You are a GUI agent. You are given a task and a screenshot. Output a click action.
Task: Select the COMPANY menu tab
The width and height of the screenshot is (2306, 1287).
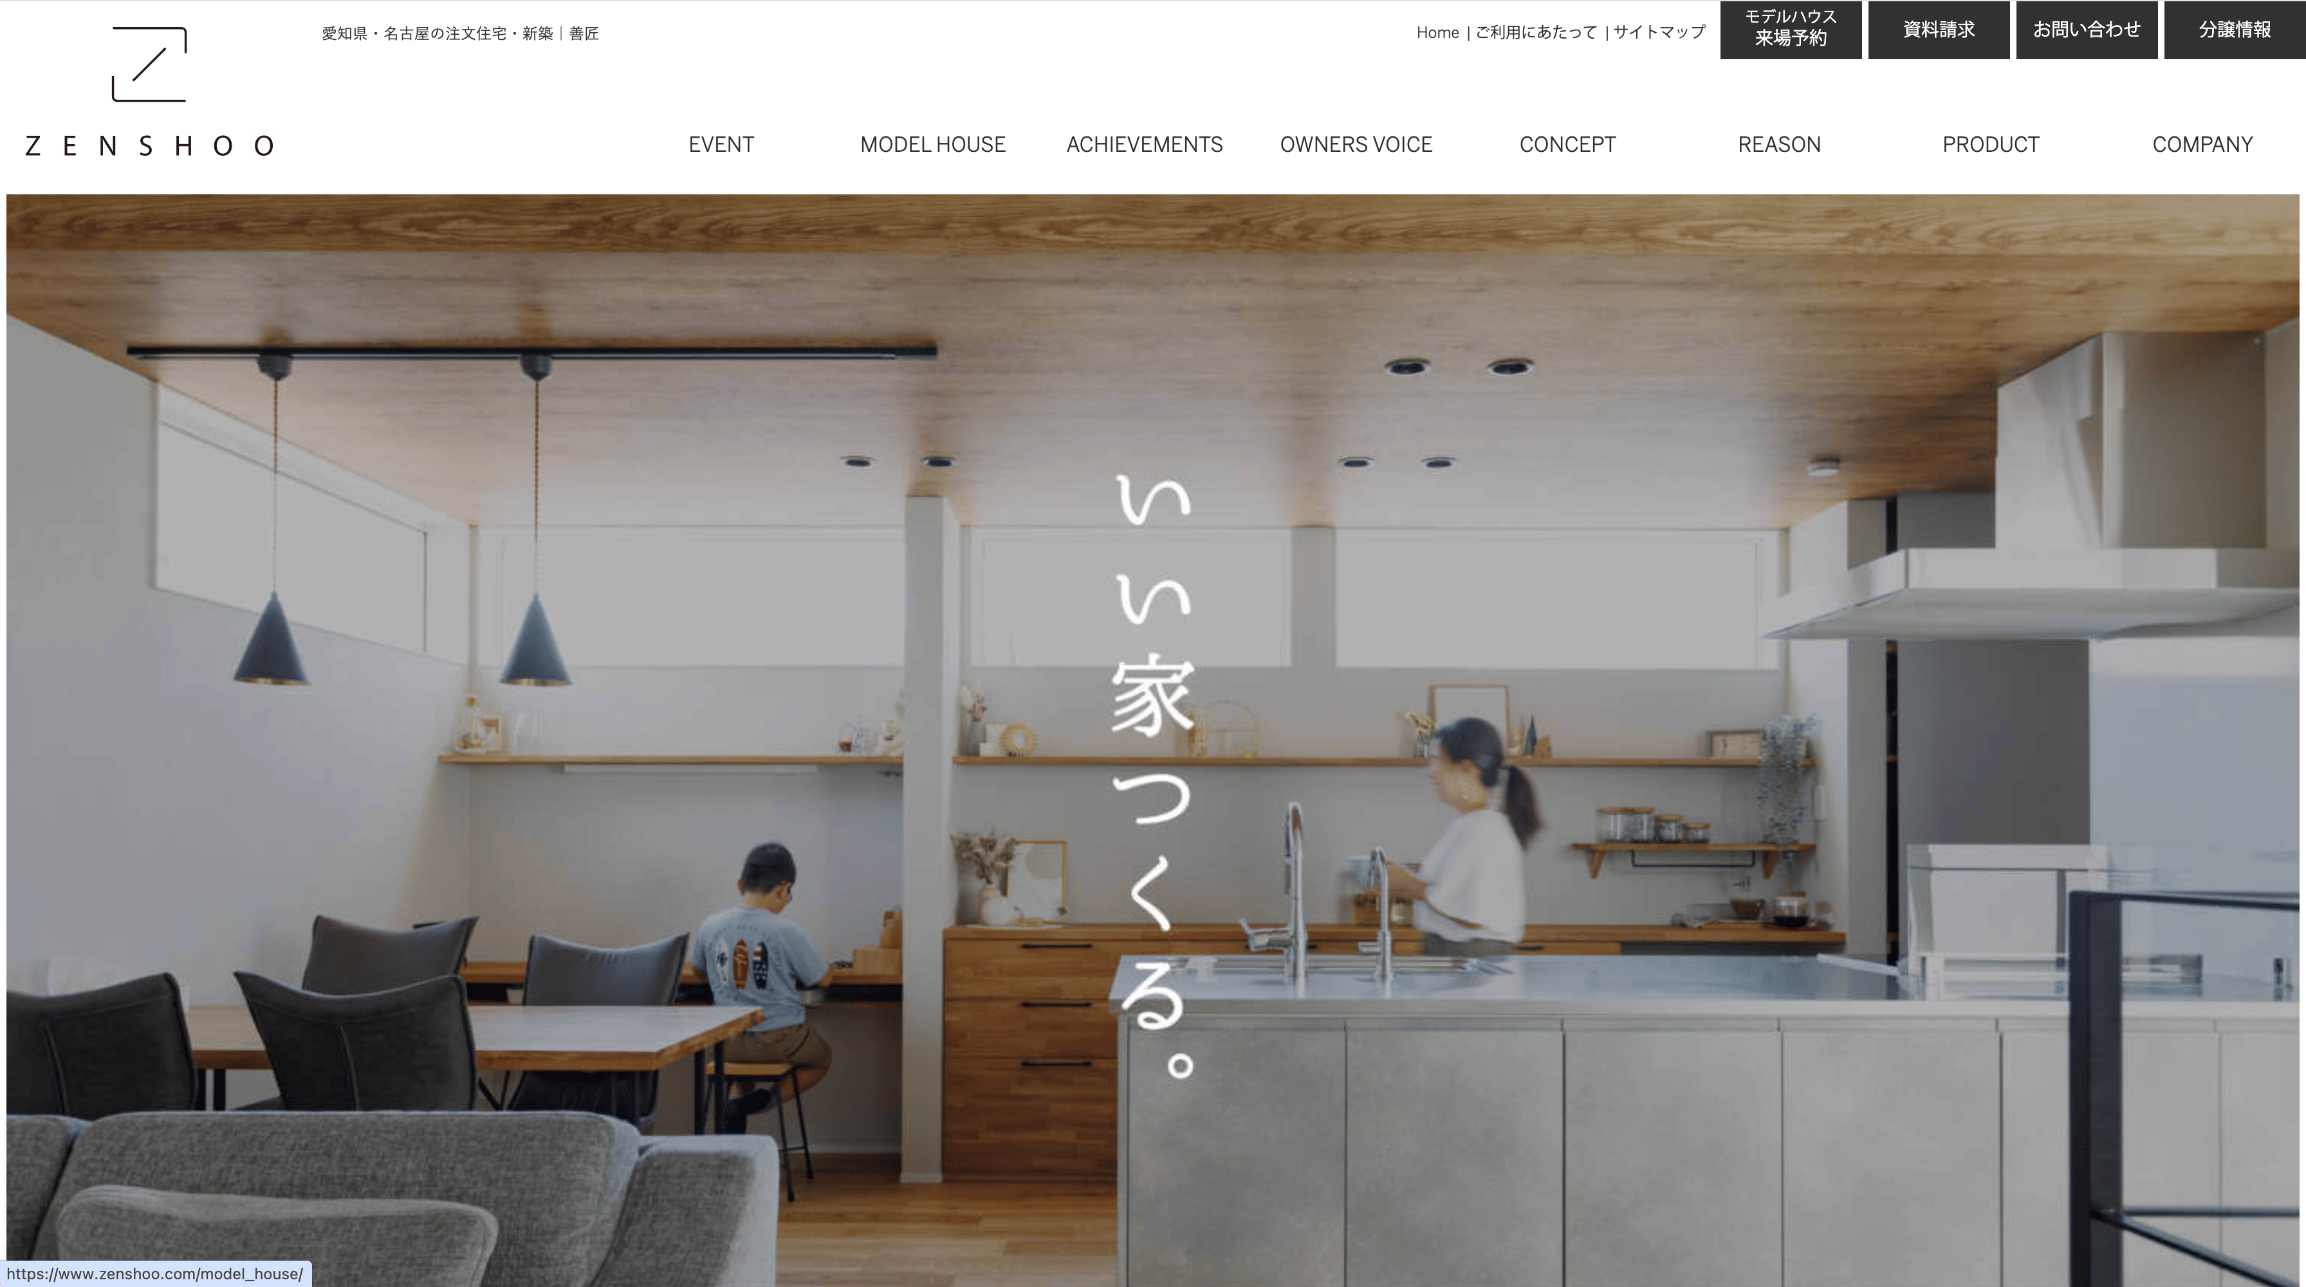click(2203, 144)
